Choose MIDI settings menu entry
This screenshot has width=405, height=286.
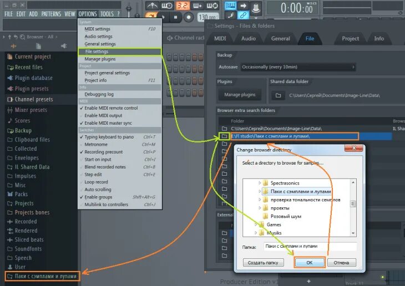(120, 29)
